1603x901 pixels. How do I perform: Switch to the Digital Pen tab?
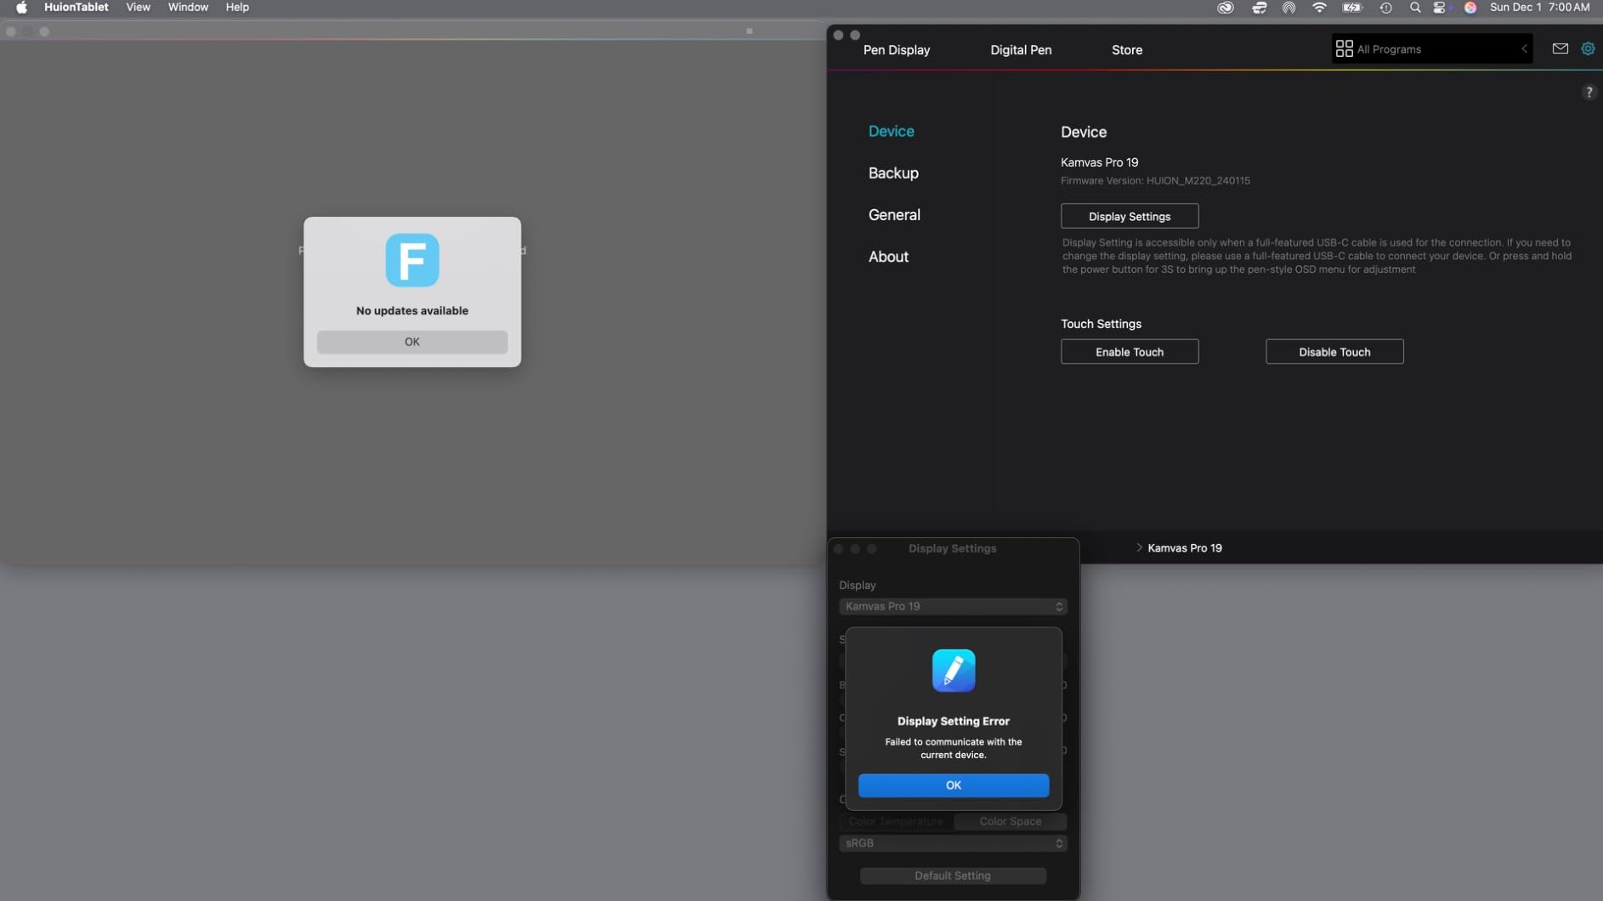coord(1021,50)
